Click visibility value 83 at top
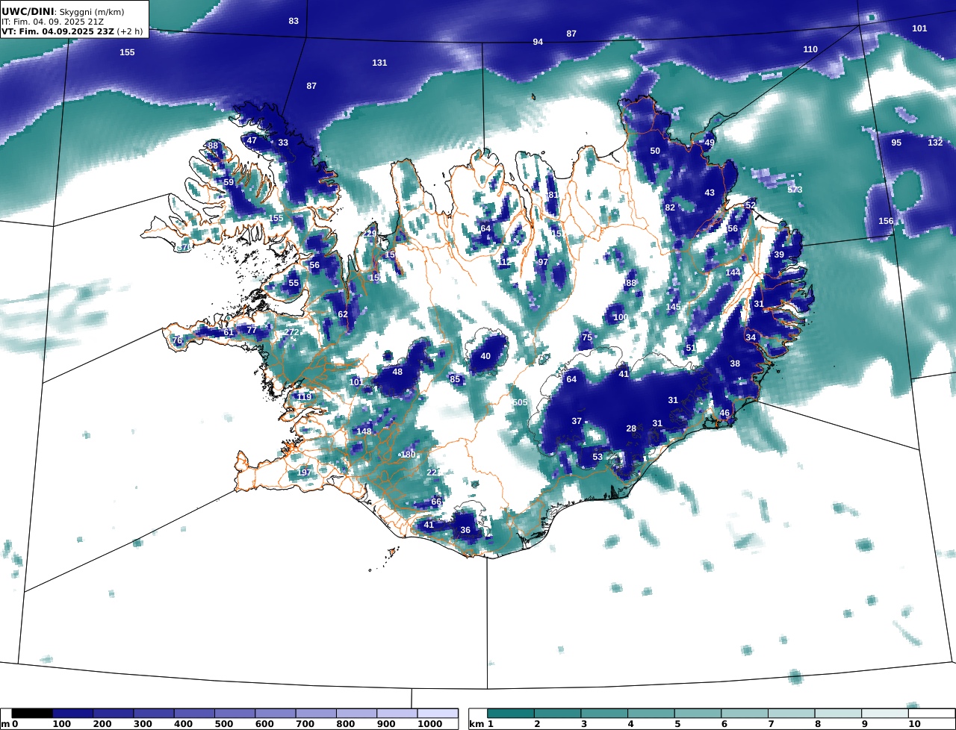956x730 pixels. tap(294, 21)
